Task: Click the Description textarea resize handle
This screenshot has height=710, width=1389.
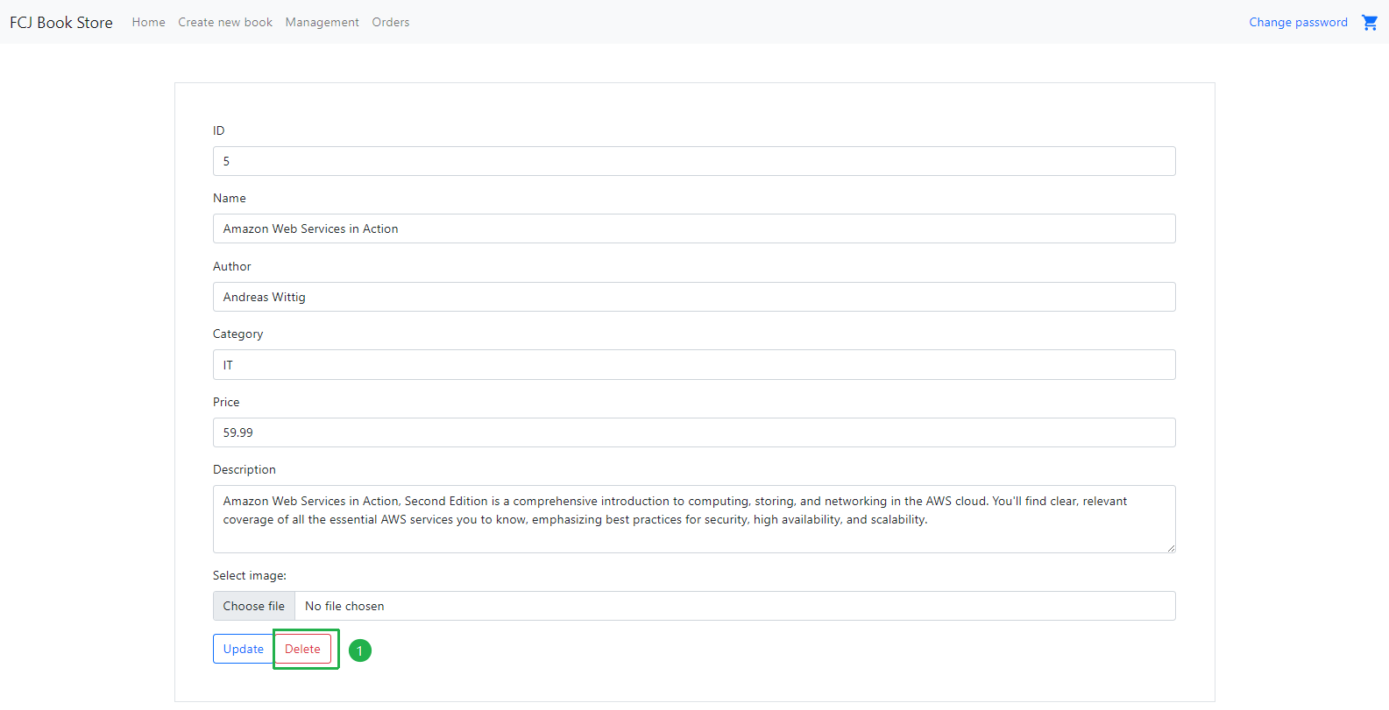Action: pos(1170,547)
